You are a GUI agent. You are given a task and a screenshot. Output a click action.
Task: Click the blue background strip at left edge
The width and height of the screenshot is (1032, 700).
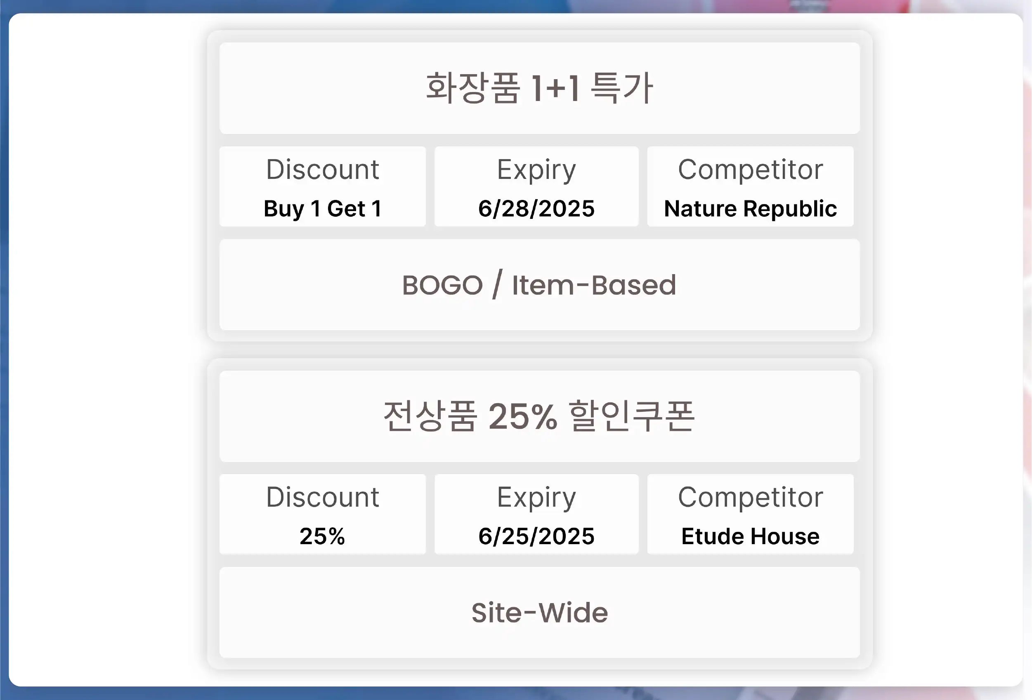pos(4,350)
